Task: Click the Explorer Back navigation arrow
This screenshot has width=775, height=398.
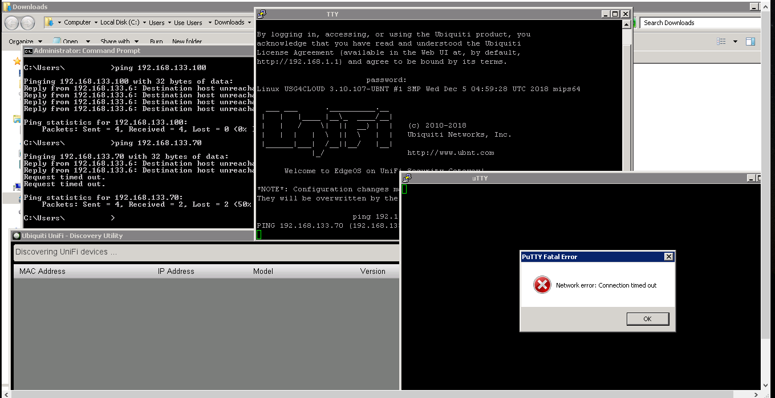Action: [x=11, y=23]
